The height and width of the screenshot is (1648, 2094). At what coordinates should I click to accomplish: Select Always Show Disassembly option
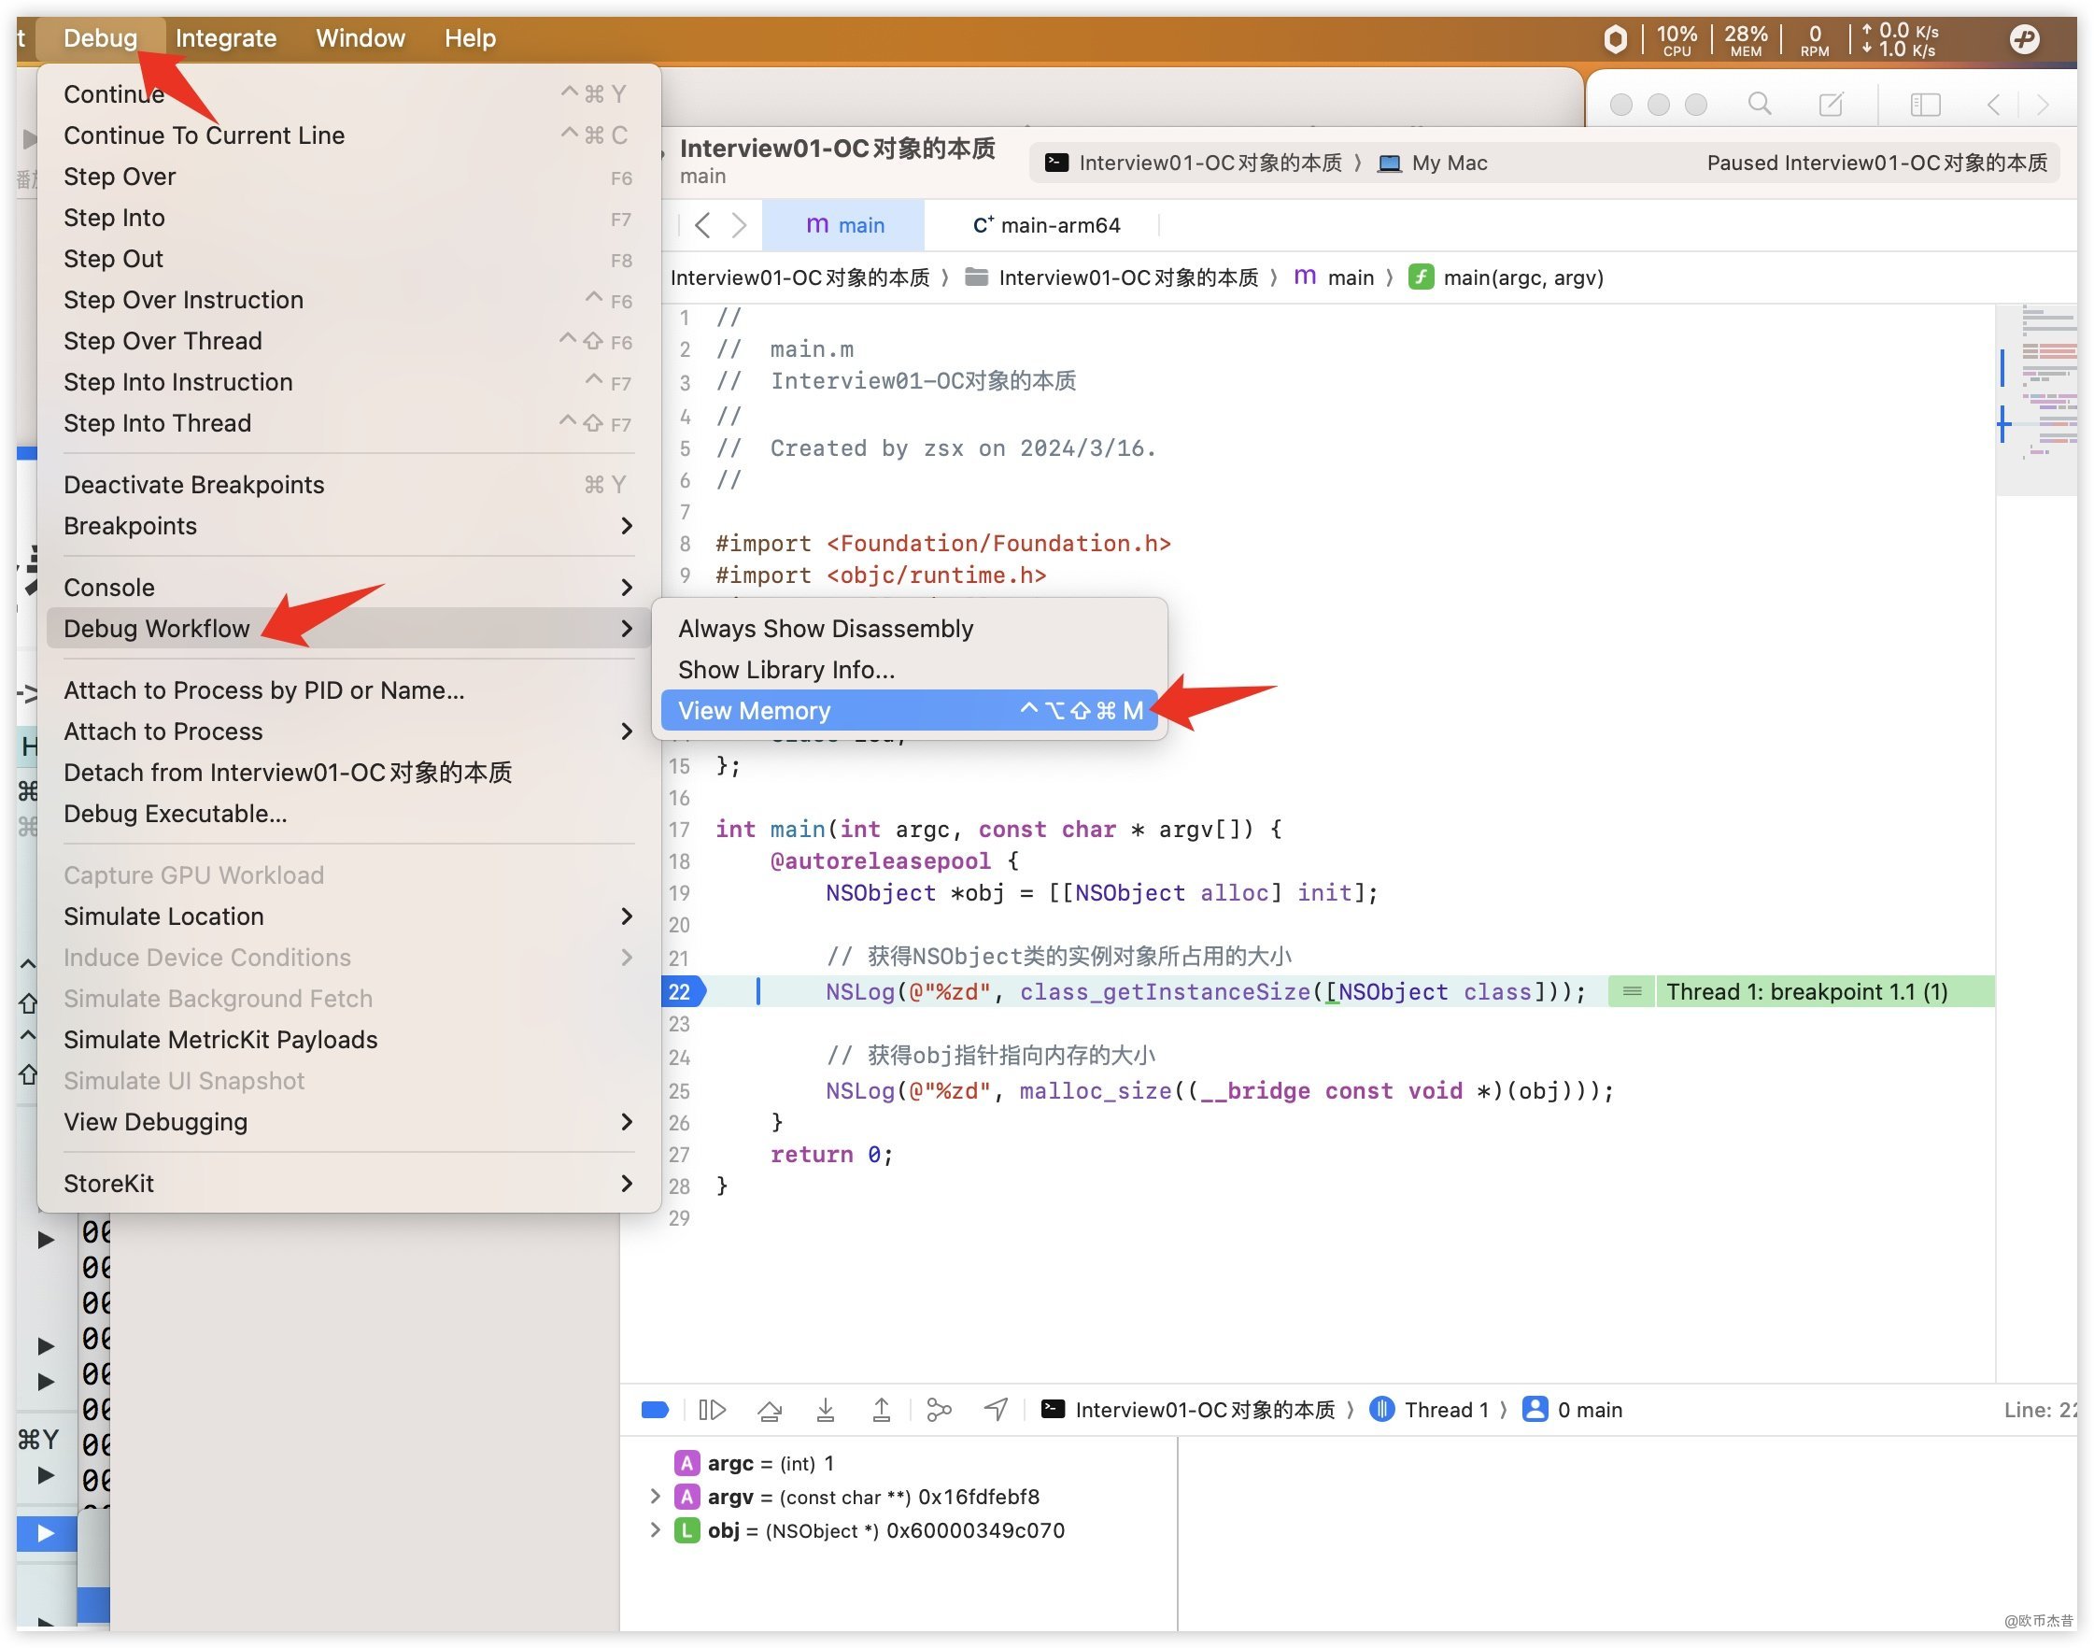coord(825,628)
